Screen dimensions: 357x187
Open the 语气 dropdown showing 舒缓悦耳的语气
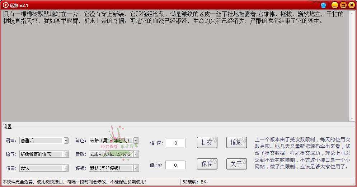[66, 154]
